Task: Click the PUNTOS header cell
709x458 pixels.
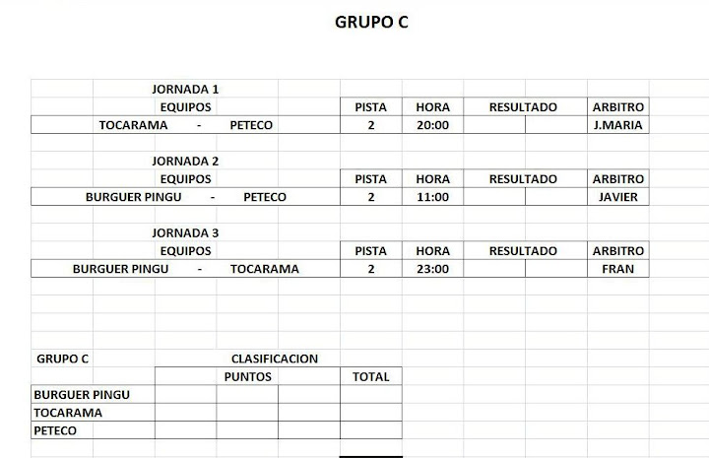Action: (x=247, y=376)
